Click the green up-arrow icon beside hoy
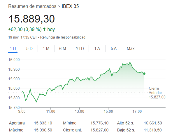The width and height of the screenshot is (181, 137). pyautogui.click(x=44, y=29)
